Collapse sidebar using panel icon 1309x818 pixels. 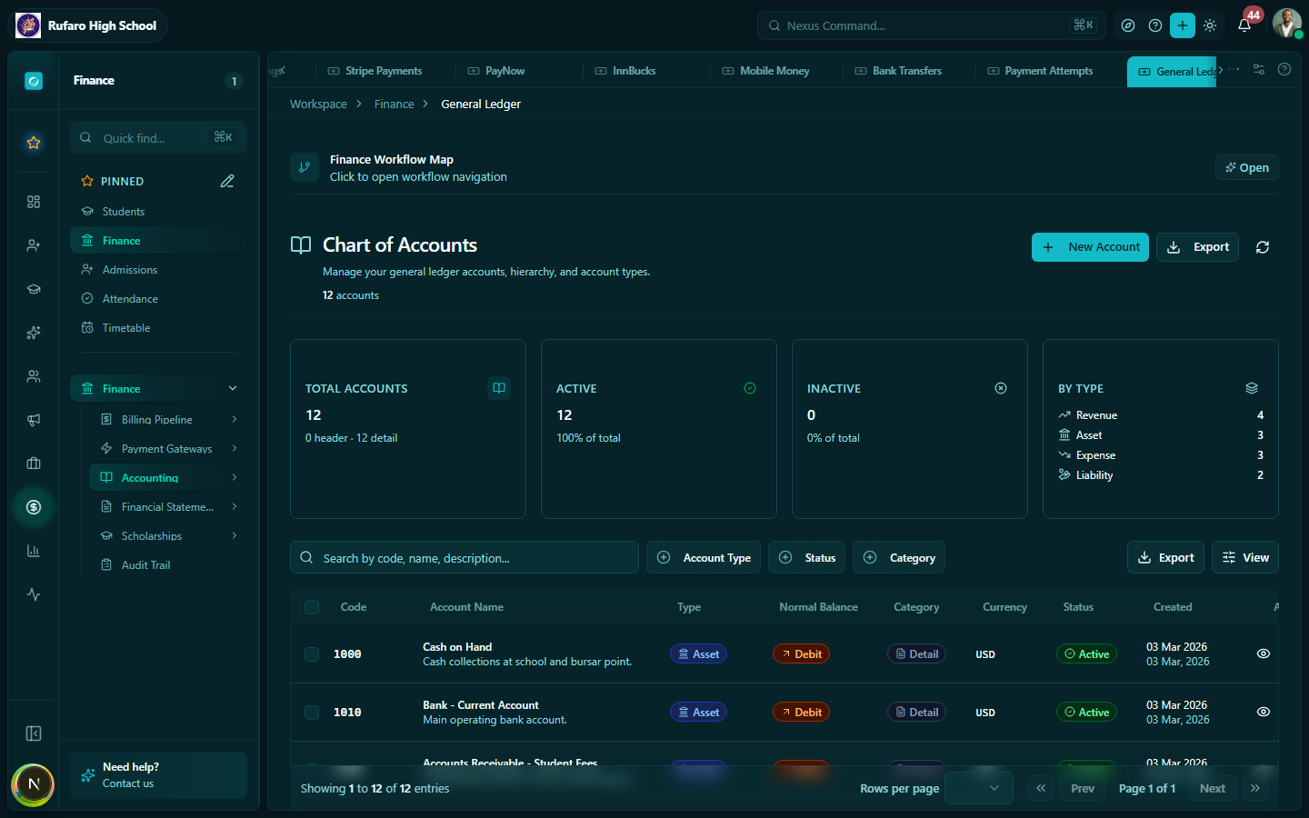(34, 733)
